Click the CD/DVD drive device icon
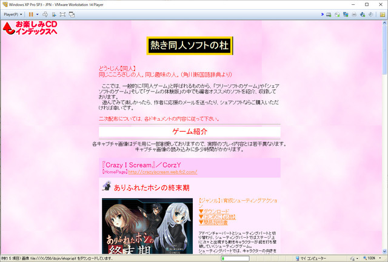The width and height of the screenshot is (388, 262). [337, 15]
